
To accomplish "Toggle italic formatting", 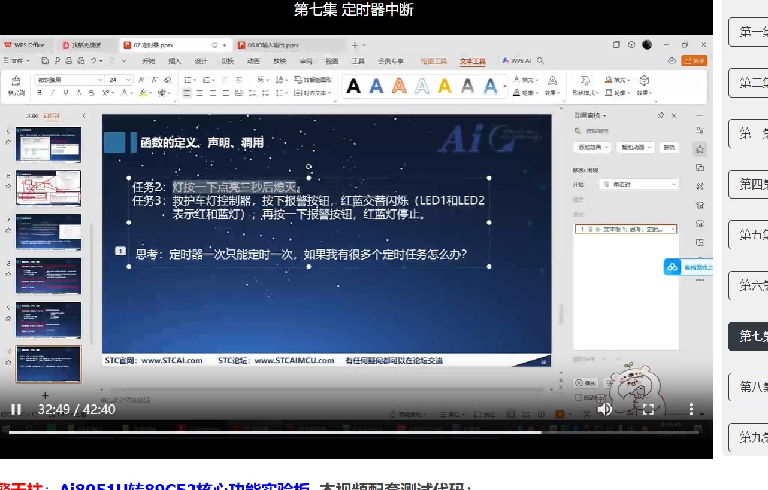I will click(x=52, y=93).
